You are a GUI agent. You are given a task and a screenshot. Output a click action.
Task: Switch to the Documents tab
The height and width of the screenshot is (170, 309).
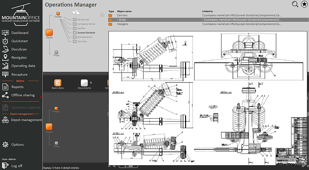pos(84,83)
